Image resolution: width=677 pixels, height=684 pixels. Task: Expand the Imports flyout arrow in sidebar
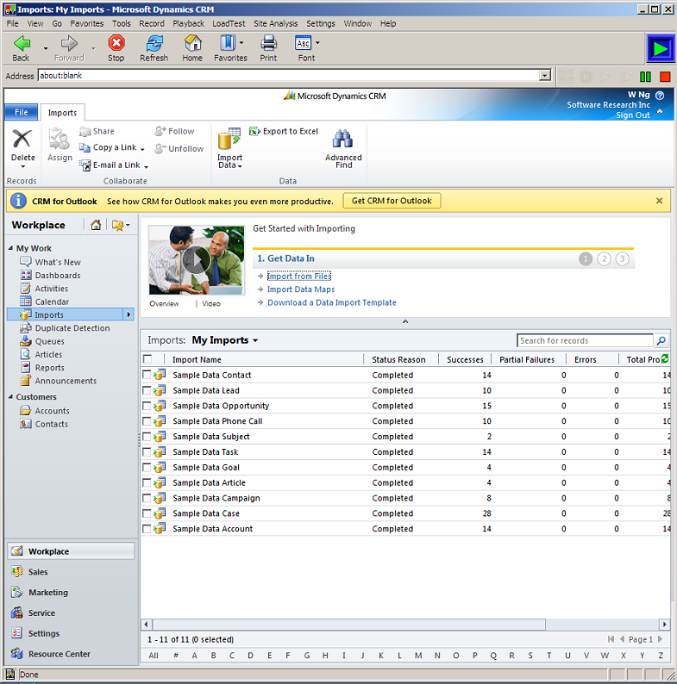[129, 314]
